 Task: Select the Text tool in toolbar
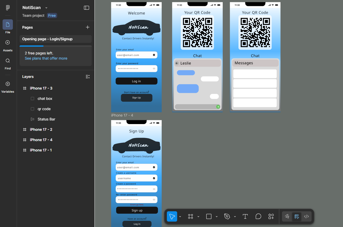[245, 216]
